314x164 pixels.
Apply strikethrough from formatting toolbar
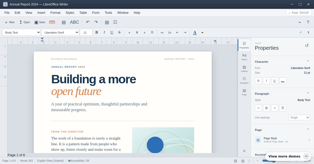pos(119,33)
